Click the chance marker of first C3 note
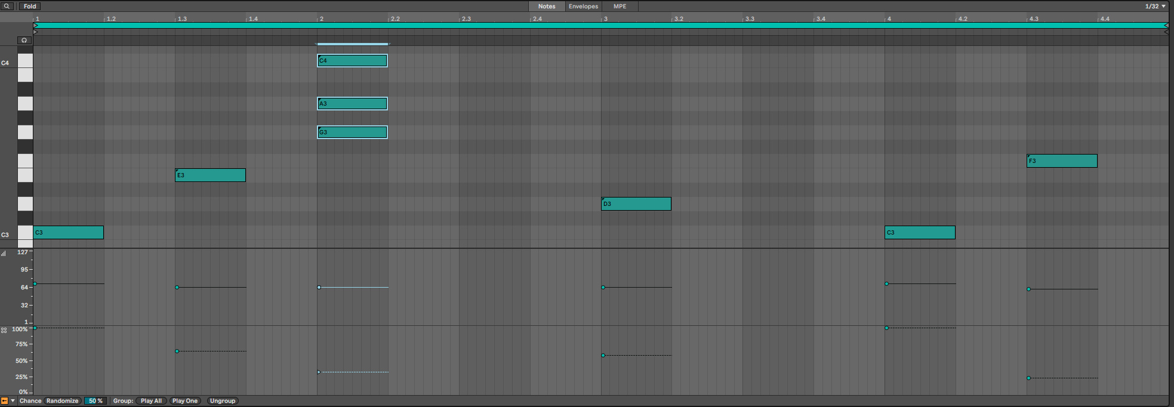 click(x=35, y=328)
